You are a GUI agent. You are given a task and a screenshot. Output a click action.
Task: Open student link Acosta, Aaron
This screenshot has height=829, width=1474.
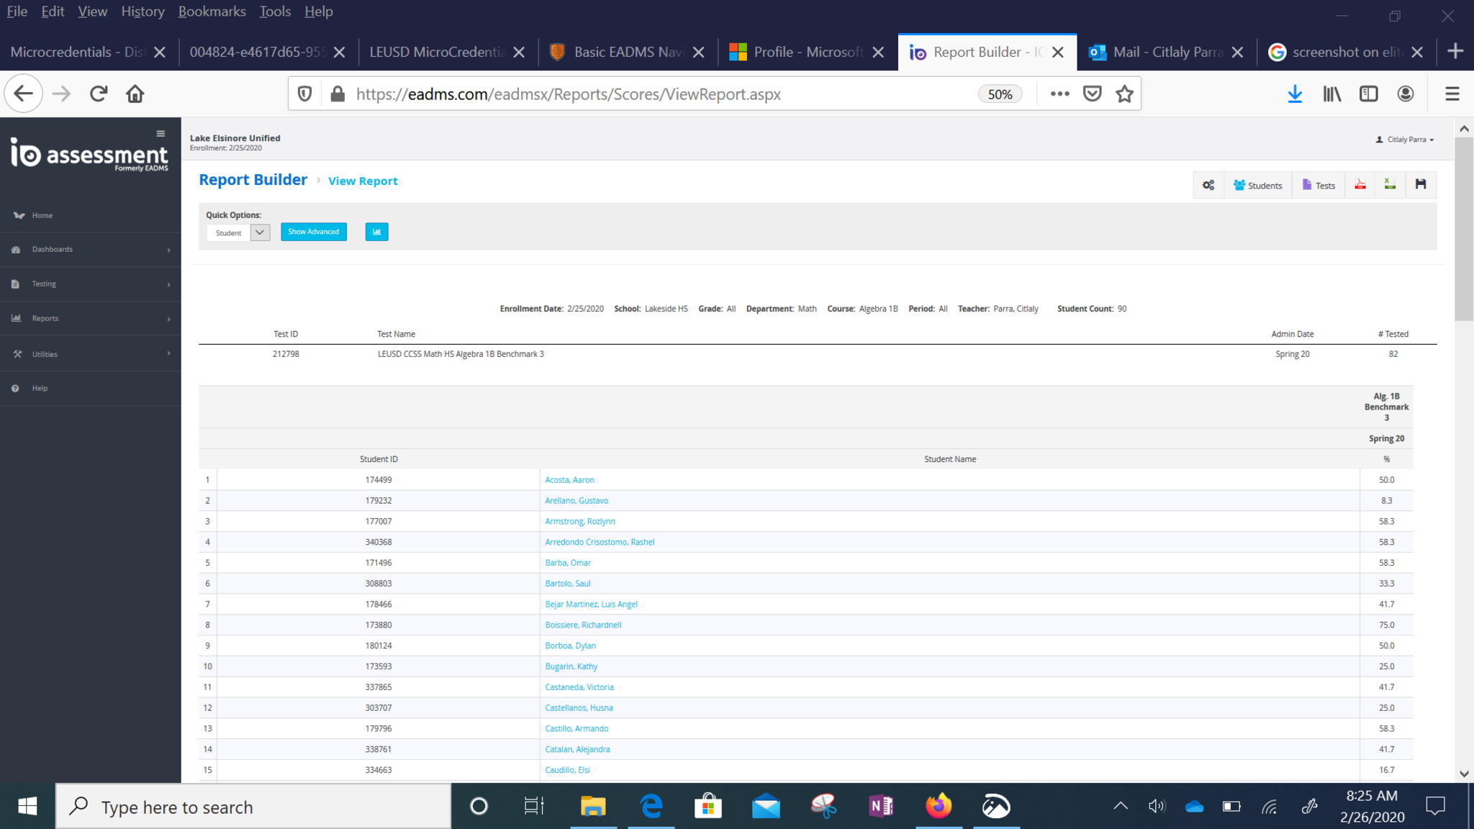569,480
